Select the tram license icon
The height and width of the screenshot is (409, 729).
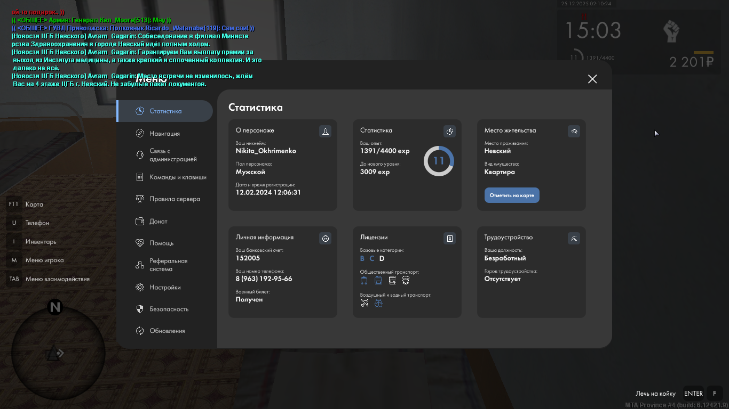pyautogui.click(x=378, y=280)
